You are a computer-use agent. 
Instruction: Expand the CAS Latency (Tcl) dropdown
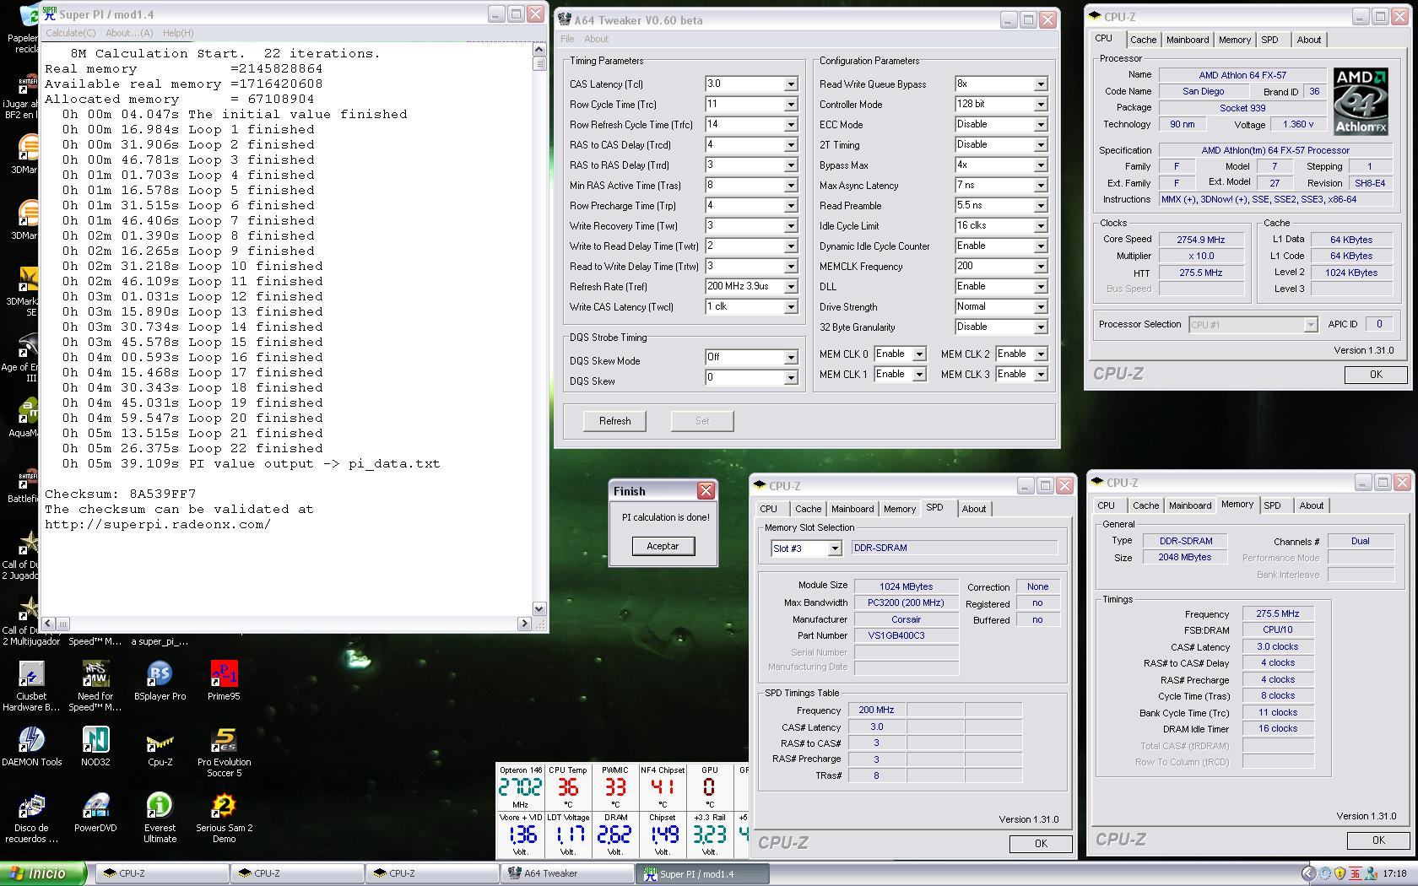tap(791, 84)
